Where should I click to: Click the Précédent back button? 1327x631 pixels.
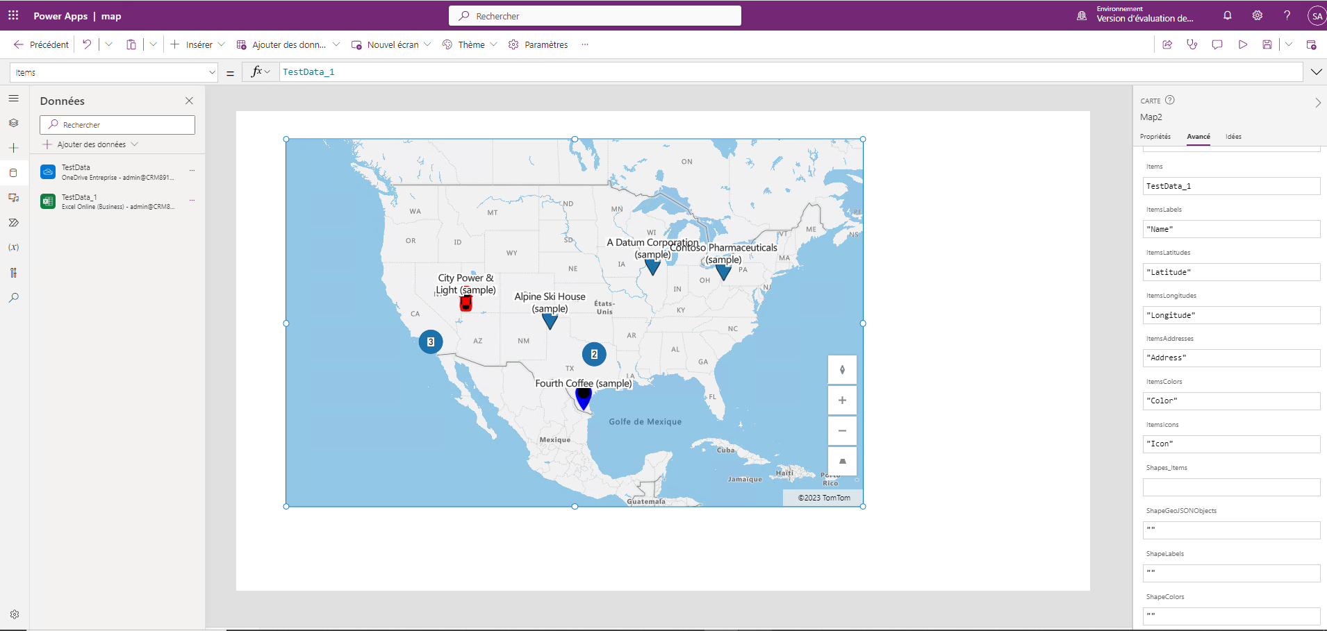pyautogui.click(x=41, y=44)
